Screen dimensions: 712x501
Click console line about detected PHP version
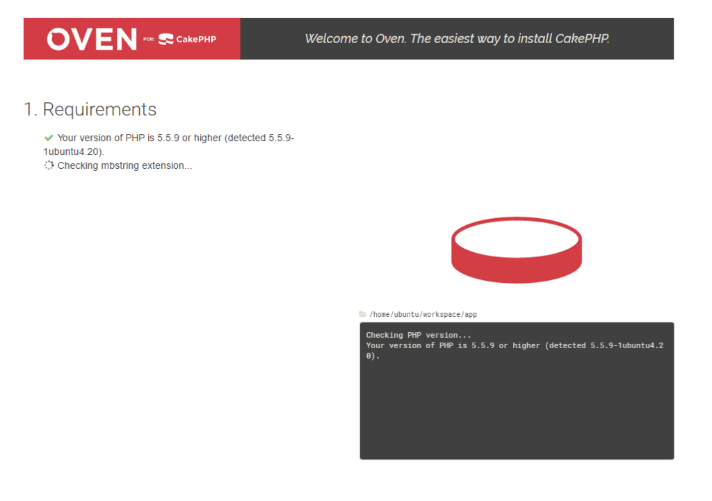[515, 350]
